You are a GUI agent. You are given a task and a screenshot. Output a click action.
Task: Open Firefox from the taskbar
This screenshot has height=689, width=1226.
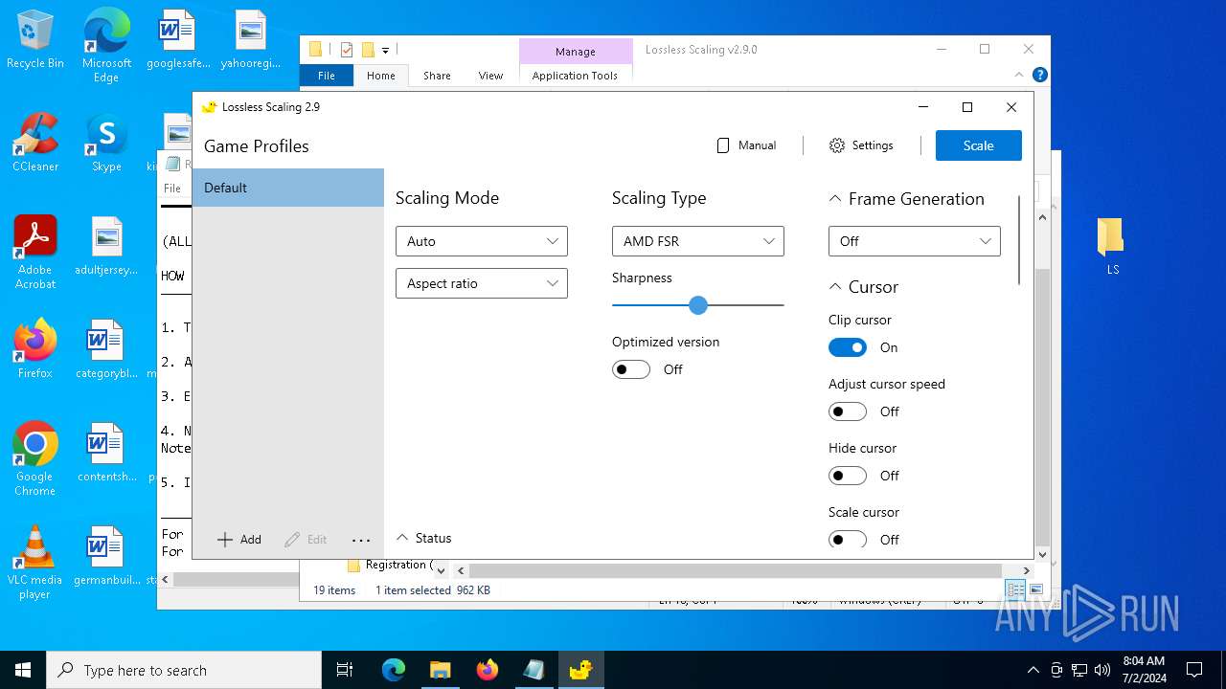pos(487,670)
